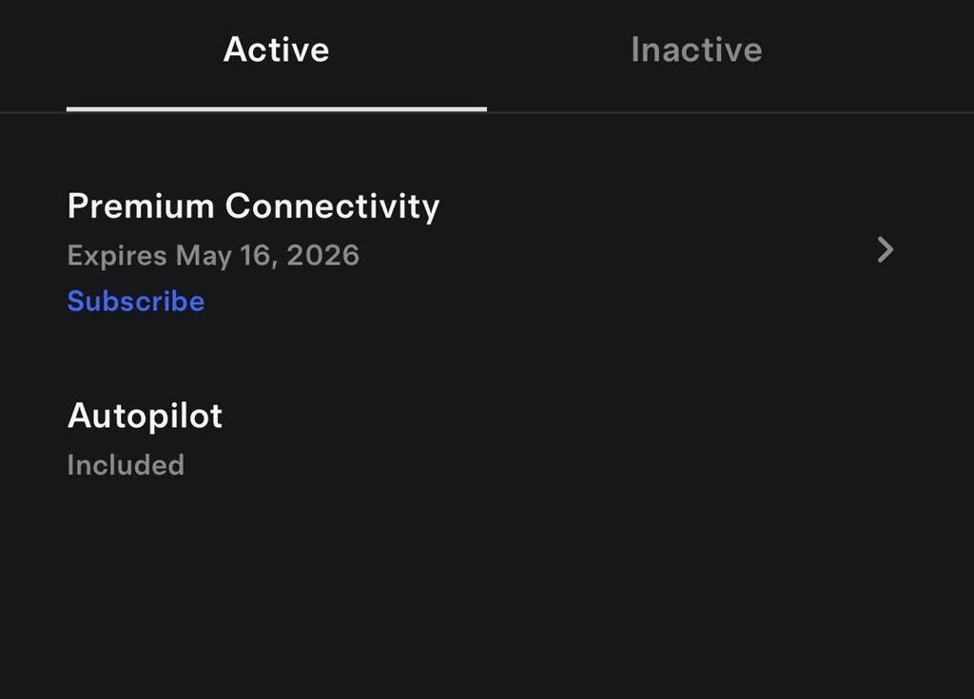The image size is (974, 699).
Task: Click the 'Expires May 16, 2026' text
Action: (213, 255)
